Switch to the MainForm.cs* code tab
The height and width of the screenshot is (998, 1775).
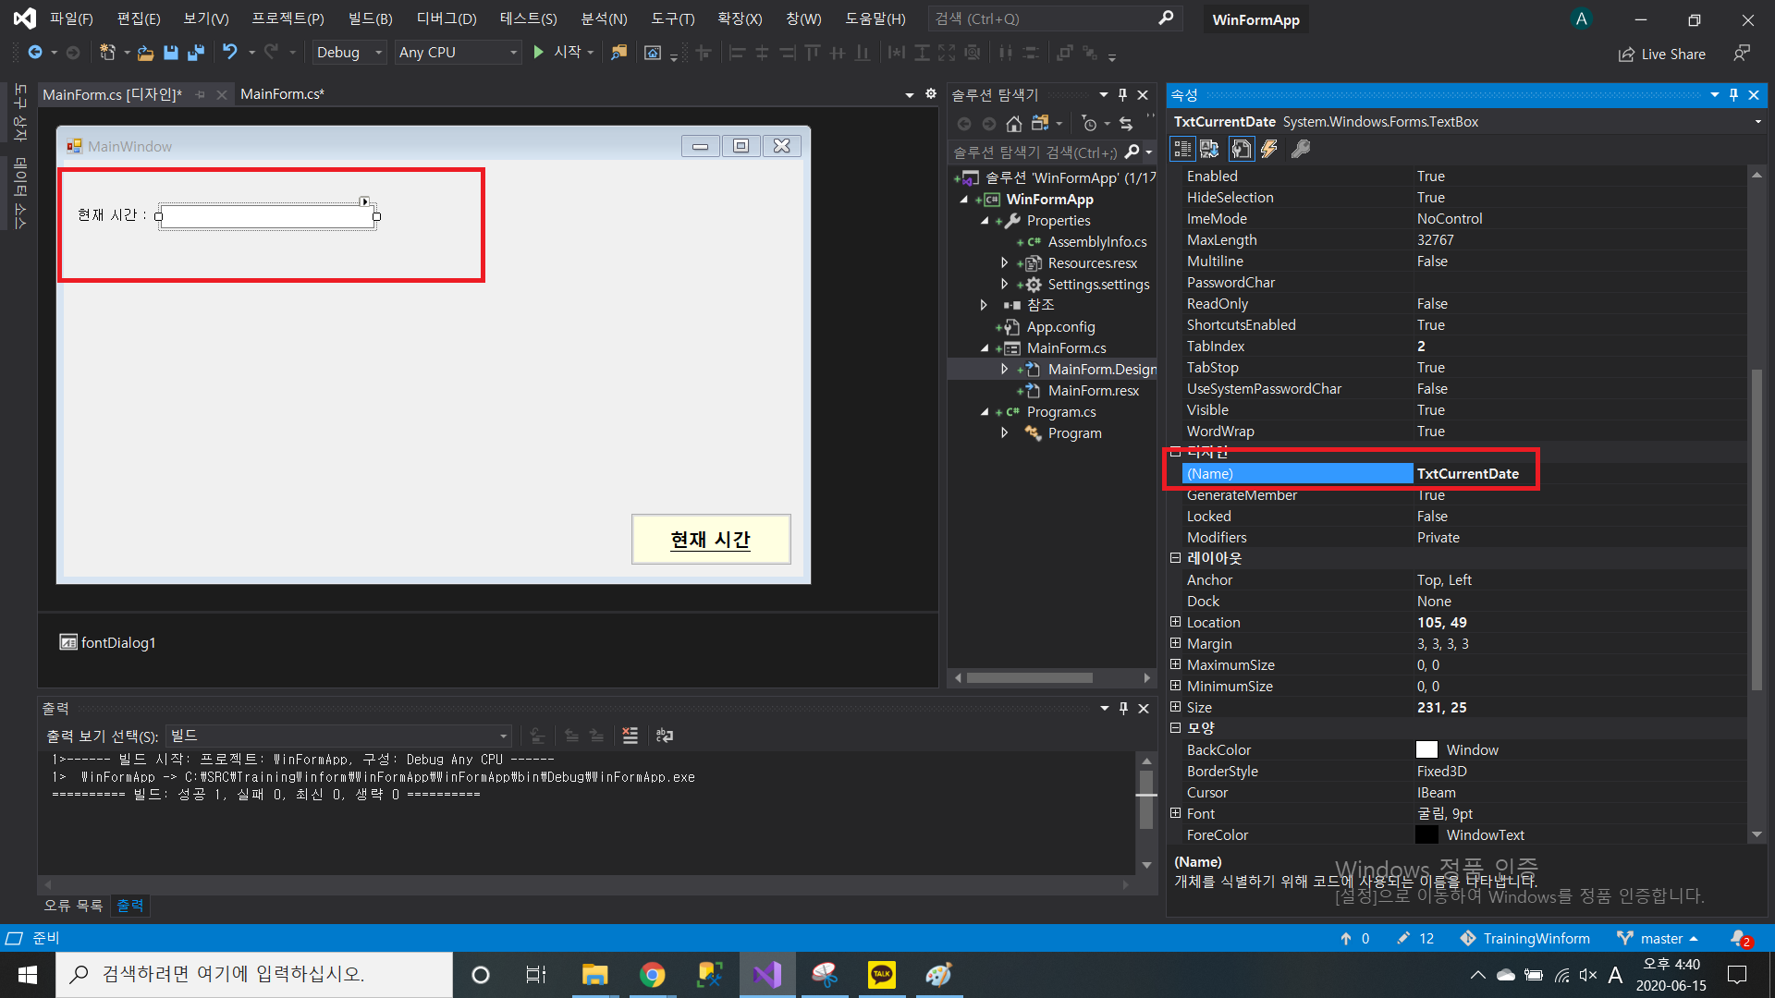point(282,94)
